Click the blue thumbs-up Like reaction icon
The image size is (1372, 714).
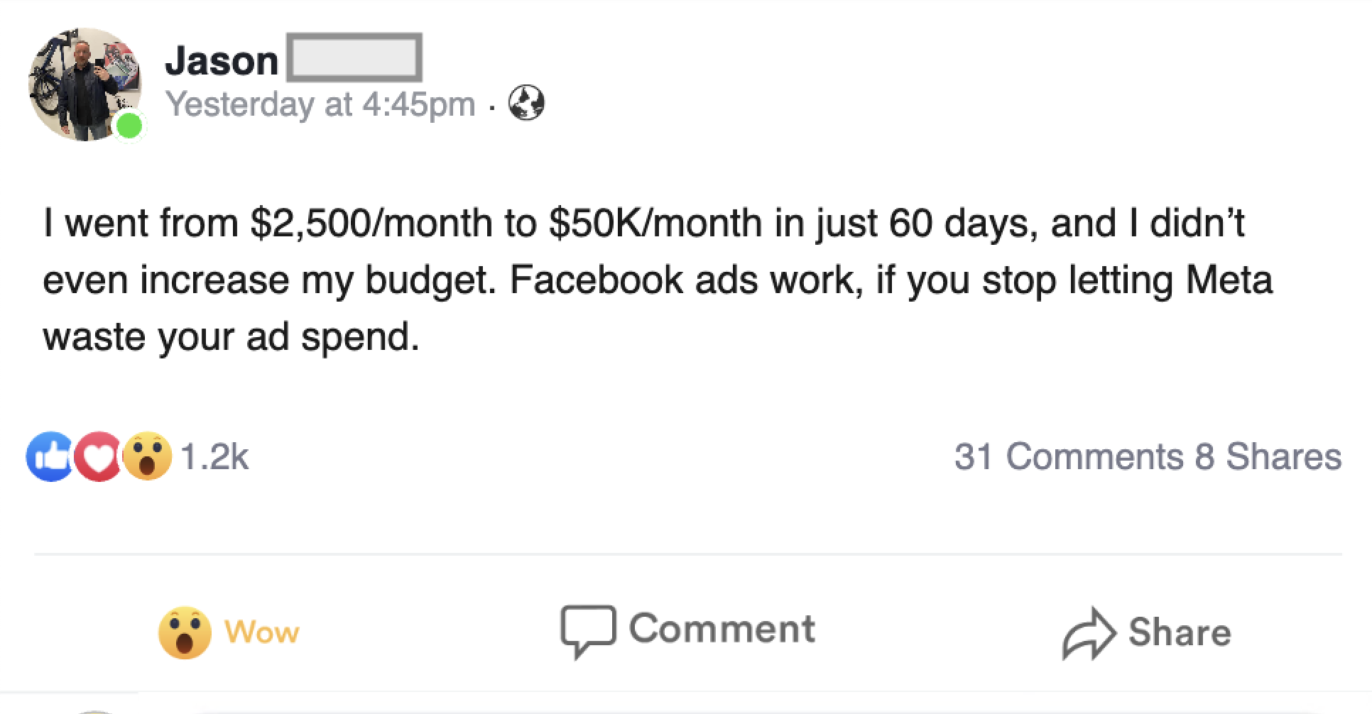(x=48, y=456)
